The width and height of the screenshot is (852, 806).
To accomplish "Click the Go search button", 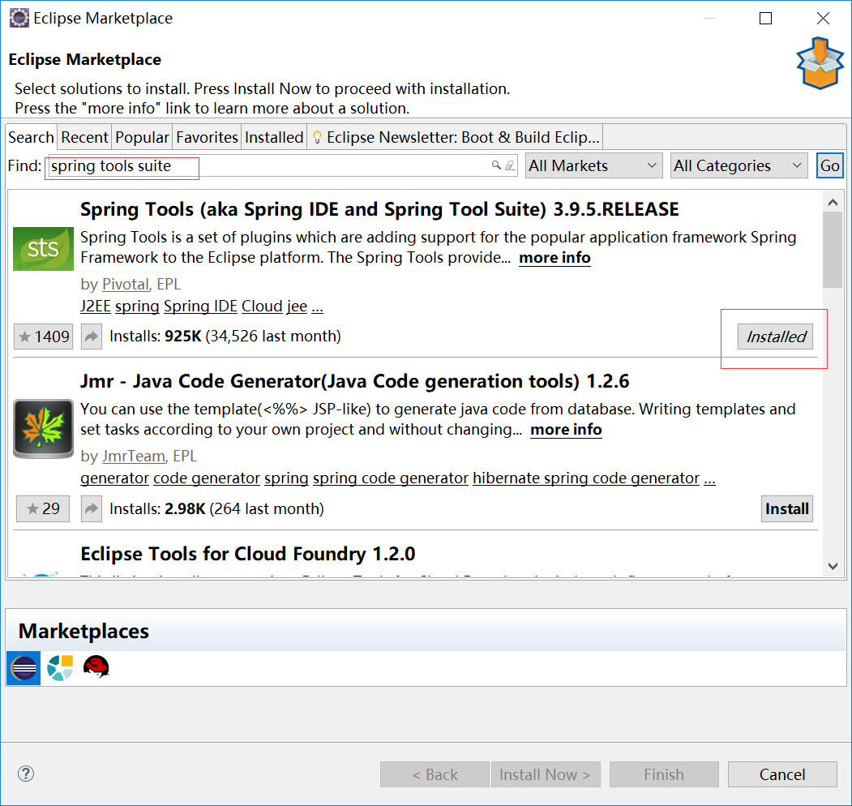I will (x=830, y=165).
